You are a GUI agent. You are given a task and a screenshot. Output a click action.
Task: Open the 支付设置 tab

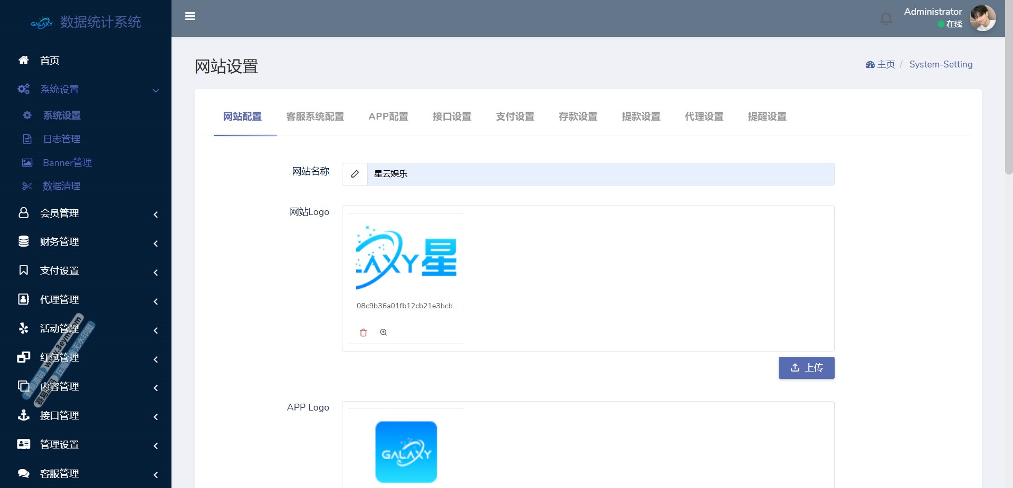515,116
